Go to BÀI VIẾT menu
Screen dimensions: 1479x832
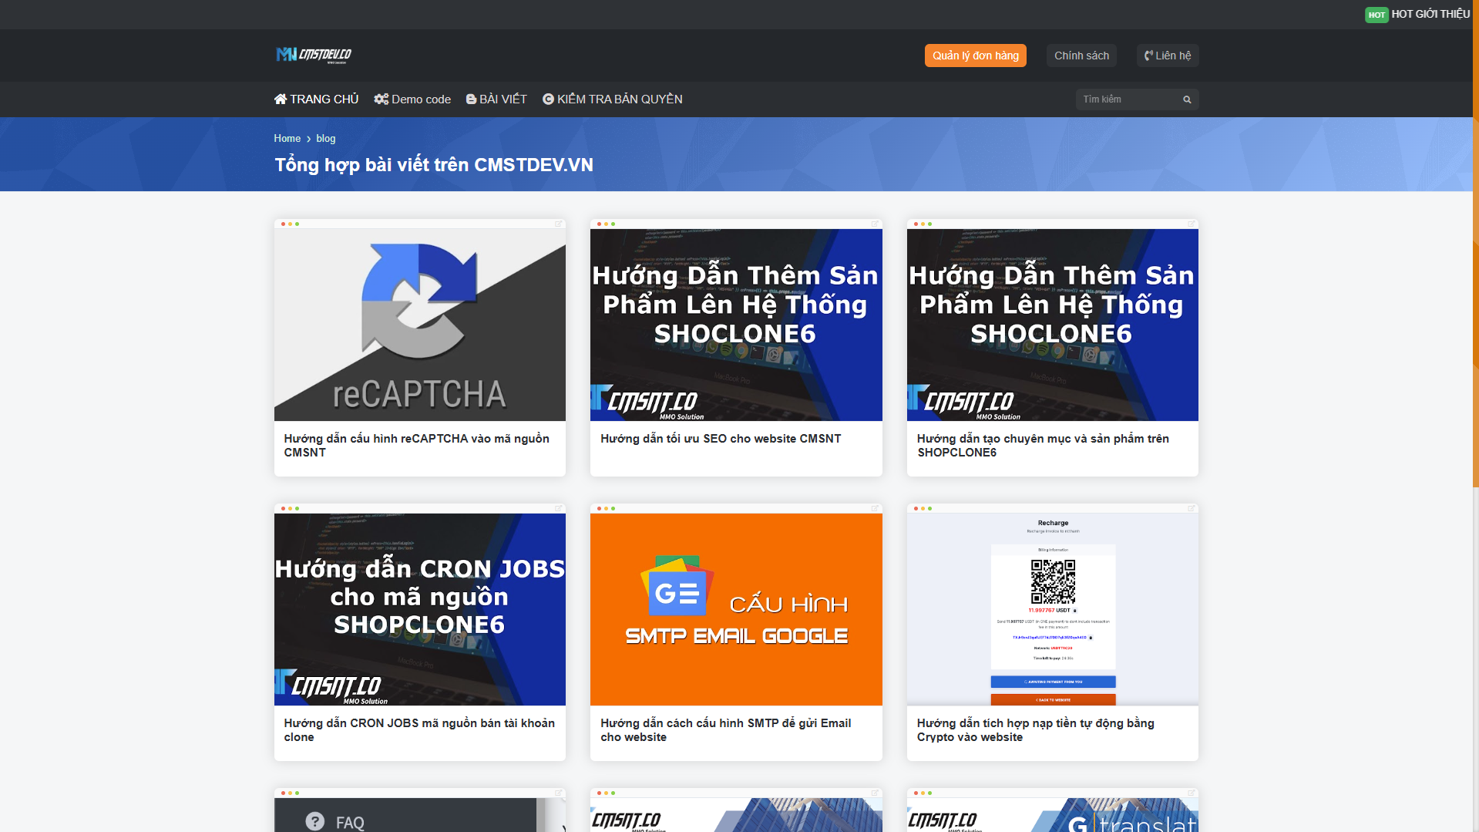click(496, 99)
